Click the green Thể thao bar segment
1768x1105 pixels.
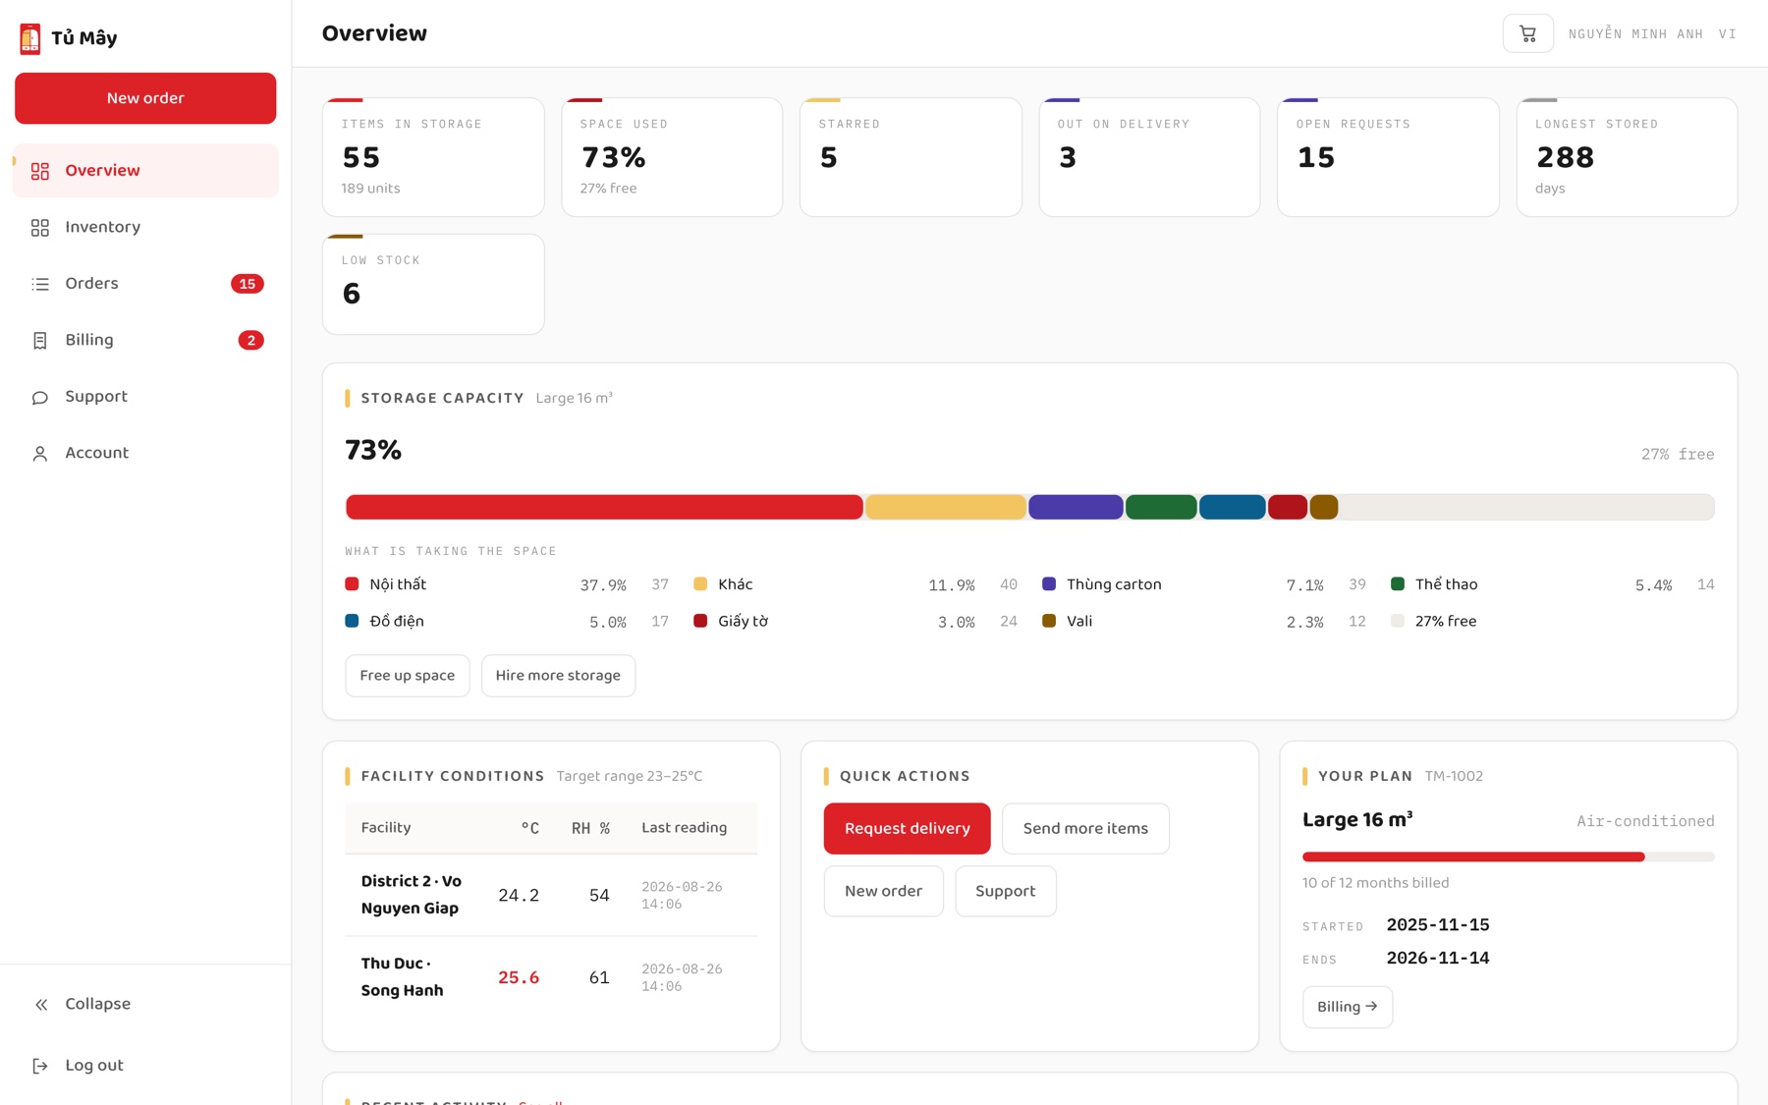pos(1161,507)
